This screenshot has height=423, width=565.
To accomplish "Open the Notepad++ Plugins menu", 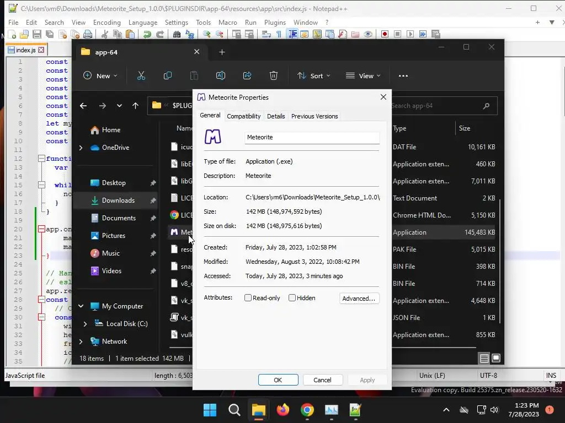I will pyautogui.click(x=275, y=22).
